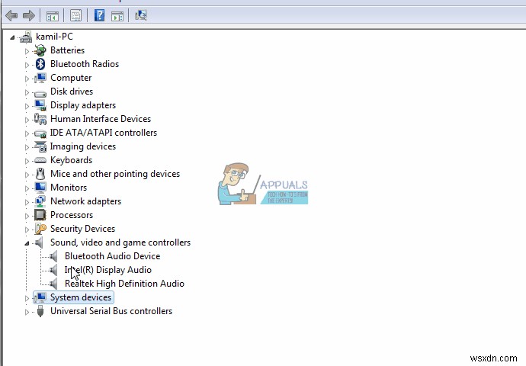Viewport: 526px width, 366px height.
Task: Select the System devices label
Action: click(81, 297)
